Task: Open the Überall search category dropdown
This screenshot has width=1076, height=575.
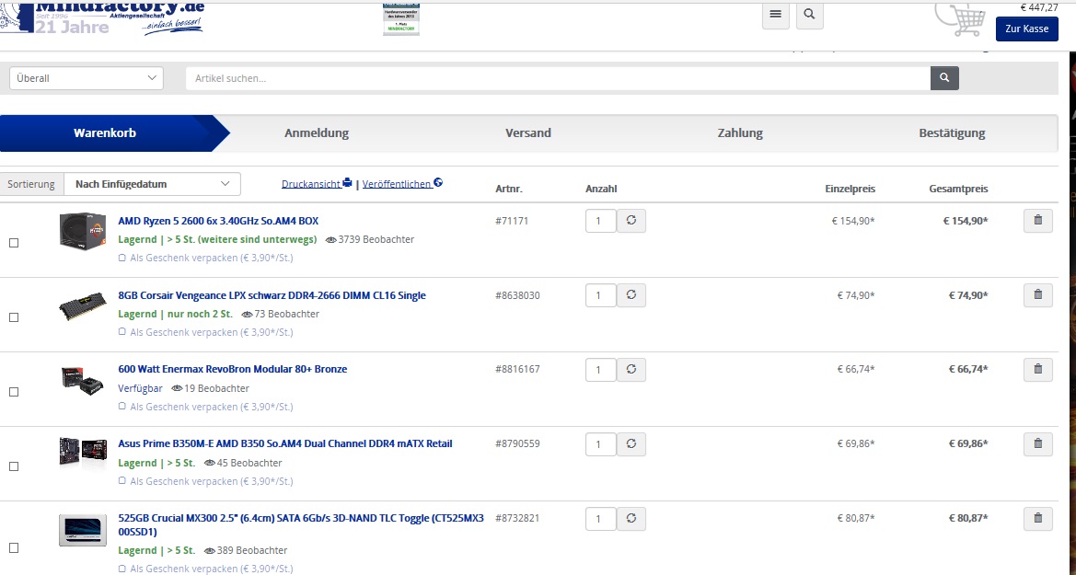Action: pyautogui.click(x=87, y=78)
